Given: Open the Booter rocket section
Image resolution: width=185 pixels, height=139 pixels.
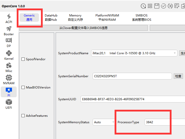Looking at the screenshot, I should click(x=9, y=31).
